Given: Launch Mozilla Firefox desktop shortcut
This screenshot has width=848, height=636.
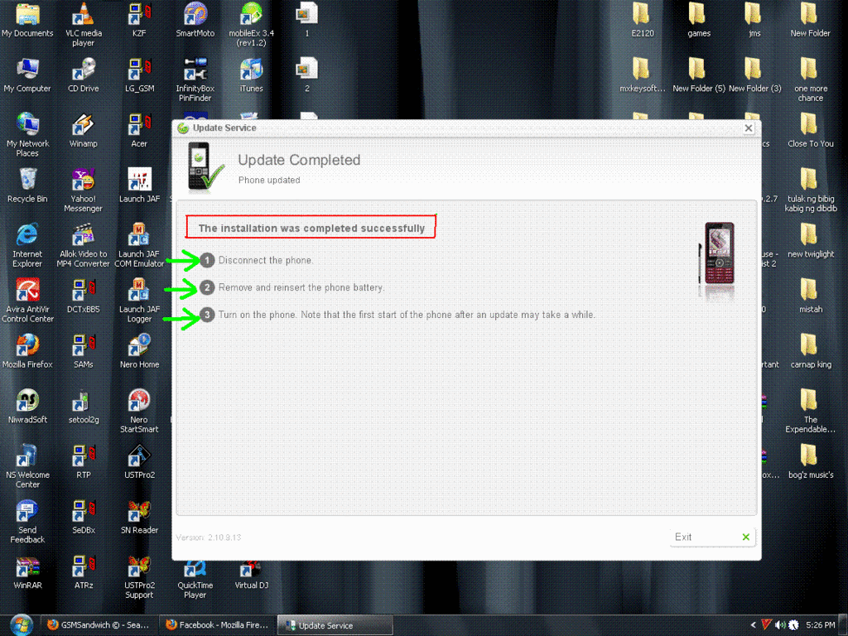Looking at the screenshot, I should point(27,351).
